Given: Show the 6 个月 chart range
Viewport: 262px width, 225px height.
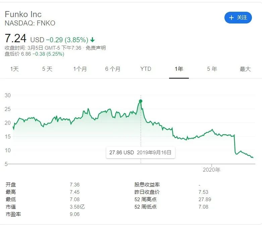Looking at the screenshot, I should (113, 69).
